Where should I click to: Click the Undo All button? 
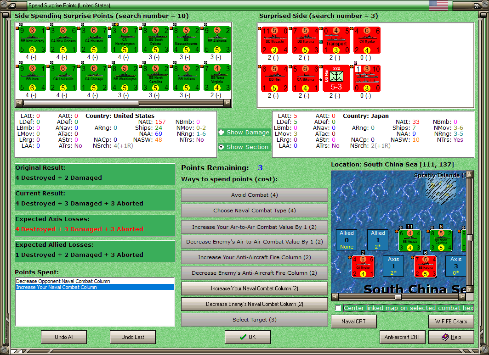pos(64,337)
